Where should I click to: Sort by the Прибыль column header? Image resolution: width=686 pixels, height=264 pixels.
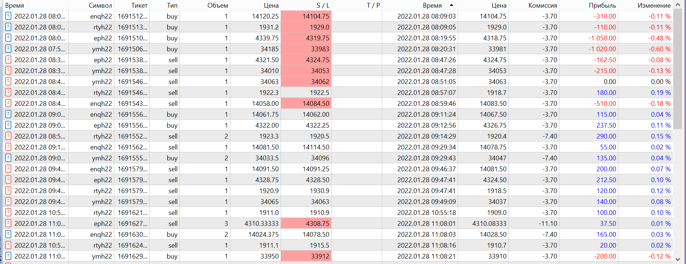pyautogui.click(x=602, y=5)
